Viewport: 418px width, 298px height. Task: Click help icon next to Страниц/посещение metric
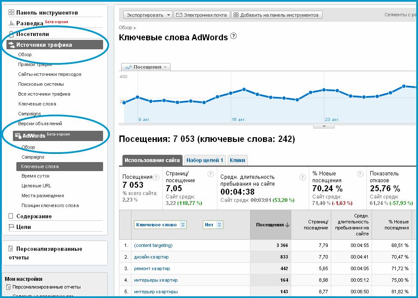tap(211, 174)
